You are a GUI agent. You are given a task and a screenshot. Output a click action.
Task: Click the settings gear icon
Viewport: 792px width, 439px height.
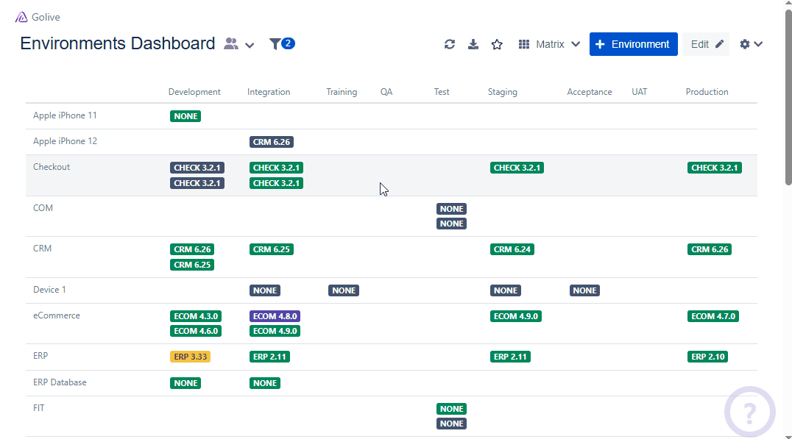745,44
